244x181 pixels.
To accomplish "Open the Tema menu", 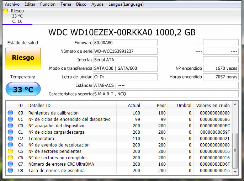I will (x=66, y=4).
